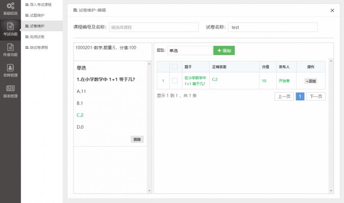The height and width of the screenshot is (203, 344).
Task: Close the 试卷维护-编辑 dialog
Action: coord(332,10)
